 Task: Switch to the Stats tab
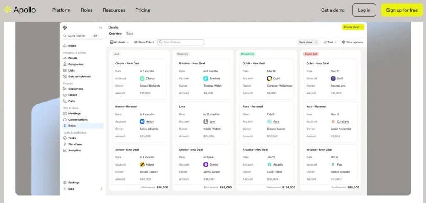click(130, 34)
